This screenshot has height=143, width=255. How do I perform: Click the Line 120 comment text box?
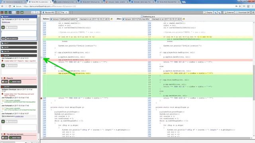[19, 71]
